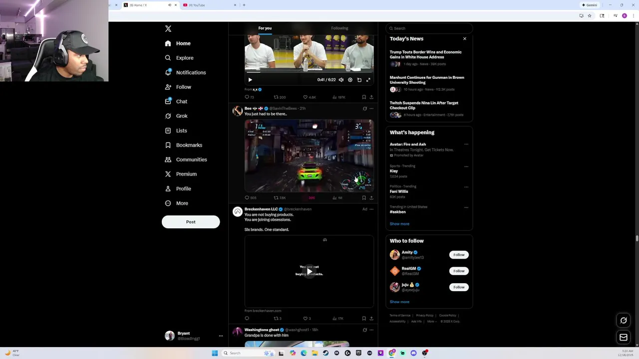Open Bookmarks in the sidebar
This screenshot has width=639, height=359.
point(184,145)
